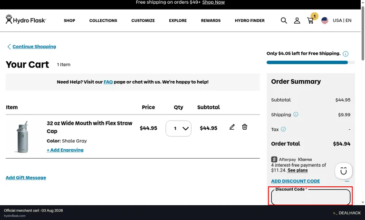365x220 pixels.
Task: Open the quantity dropdown
Action: tap(178, 128)
